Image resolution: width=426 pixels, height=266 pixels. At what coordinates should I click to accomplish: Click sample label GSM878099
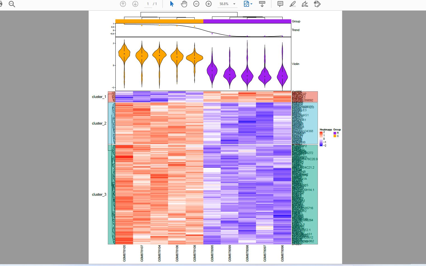click(x=230, y=253)
